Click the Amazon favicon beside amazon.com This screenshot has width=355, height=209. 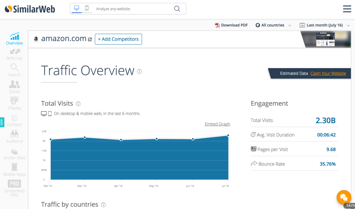click(x=36, y=39)
